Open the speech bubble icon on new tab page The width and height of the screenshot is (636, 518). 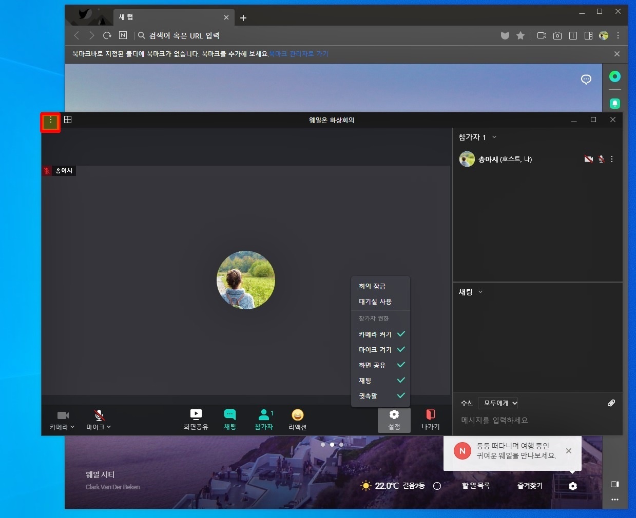(x=586, y=79)
